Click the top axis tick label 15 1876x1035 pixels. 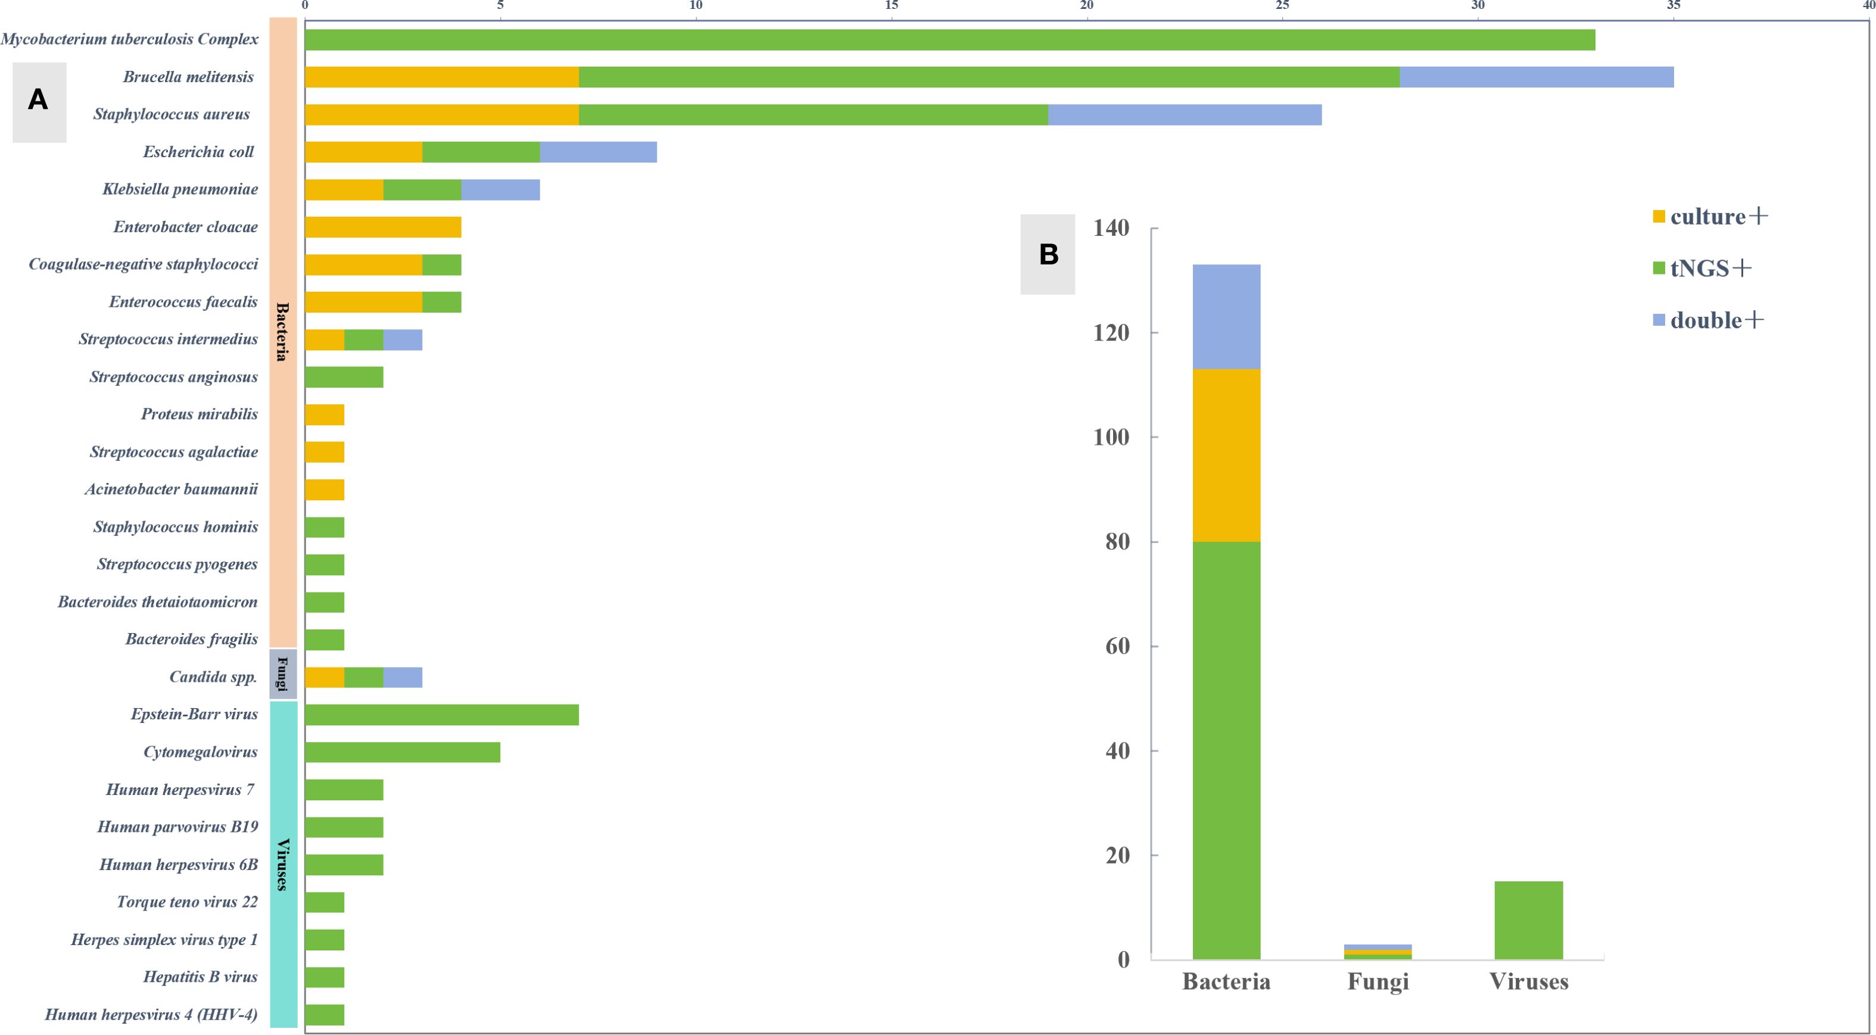[892, 5]
